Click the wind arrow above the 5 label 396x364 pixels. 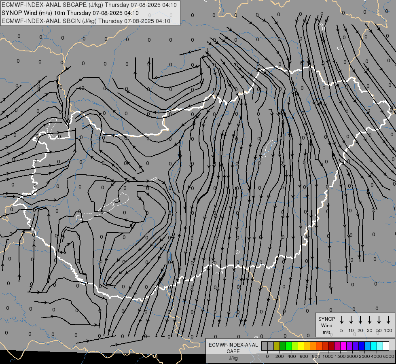tap(341, 320)
